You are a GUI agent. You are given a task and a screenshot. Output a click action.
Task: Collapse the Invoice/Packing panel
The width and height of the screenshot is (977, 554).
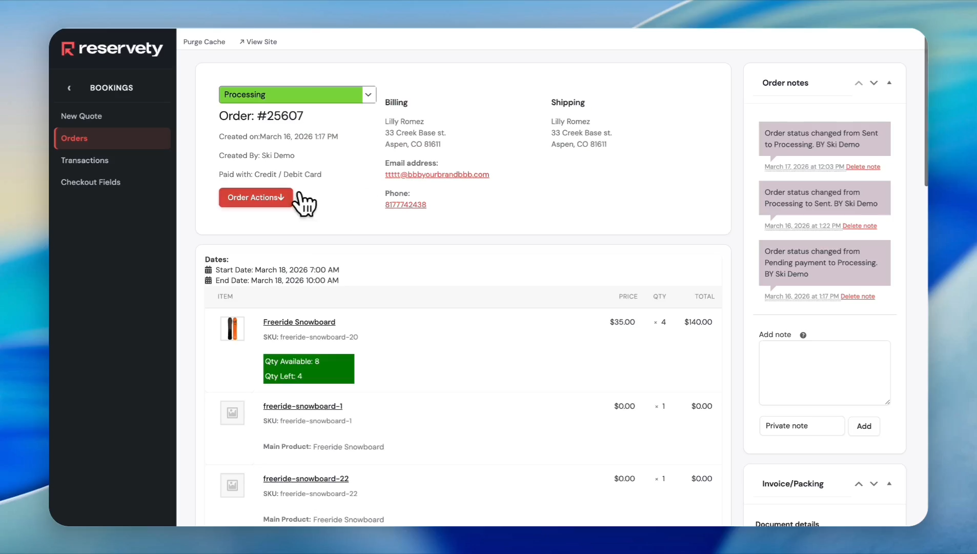[889, 484]
